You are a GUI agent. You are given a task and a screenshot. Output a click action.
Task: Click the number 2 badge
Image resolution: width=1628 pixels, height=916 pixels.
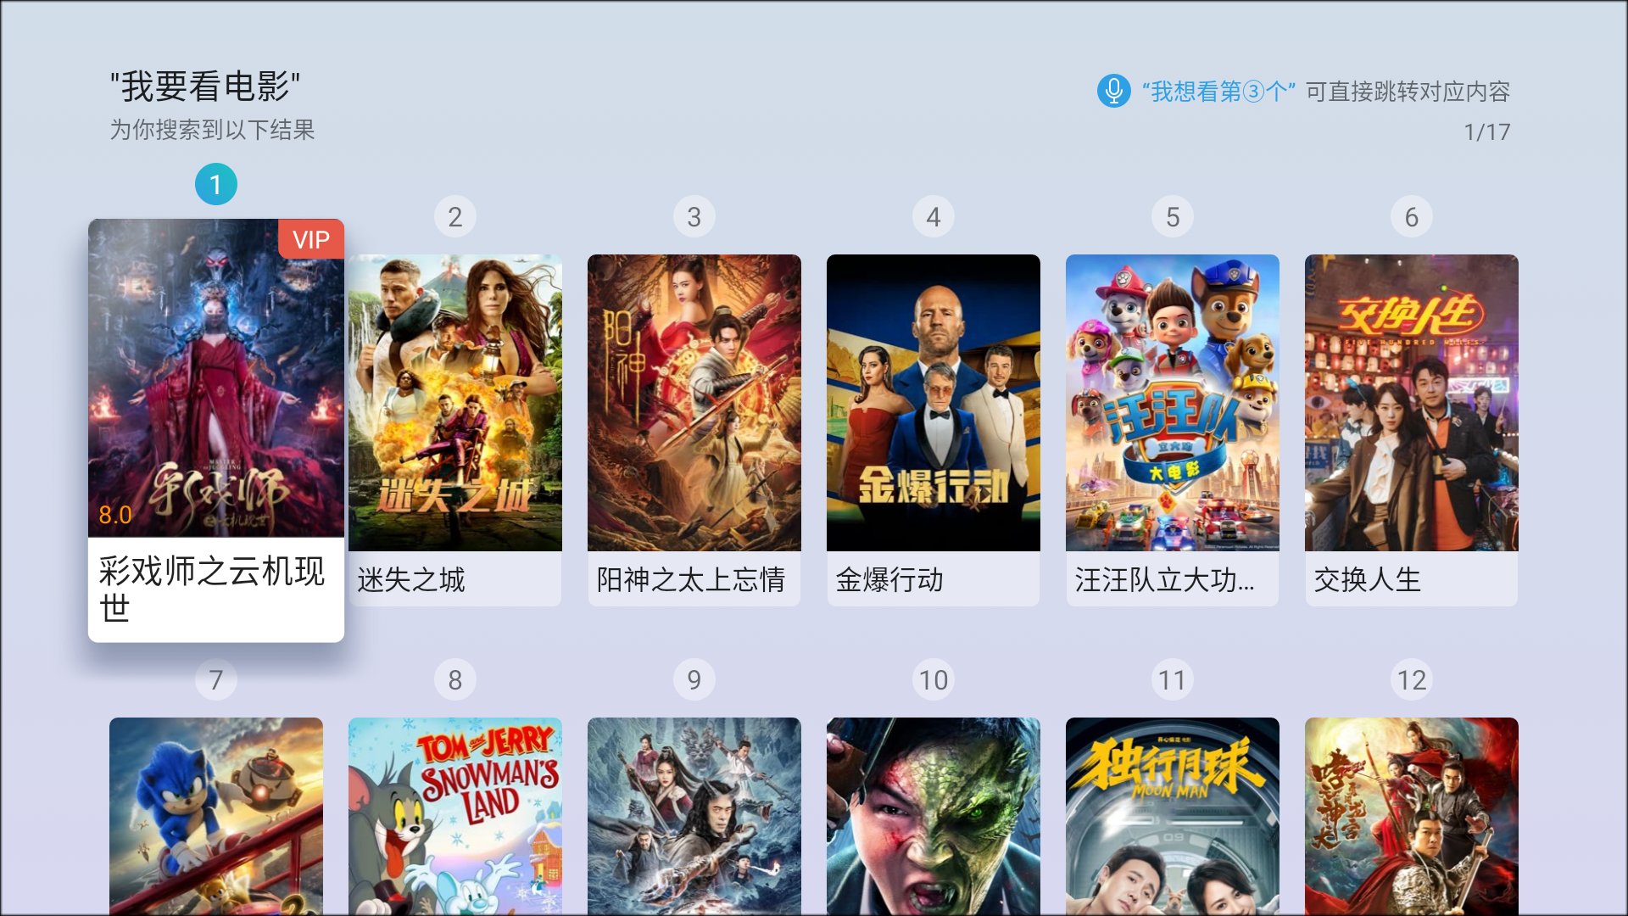coord(455,217)
